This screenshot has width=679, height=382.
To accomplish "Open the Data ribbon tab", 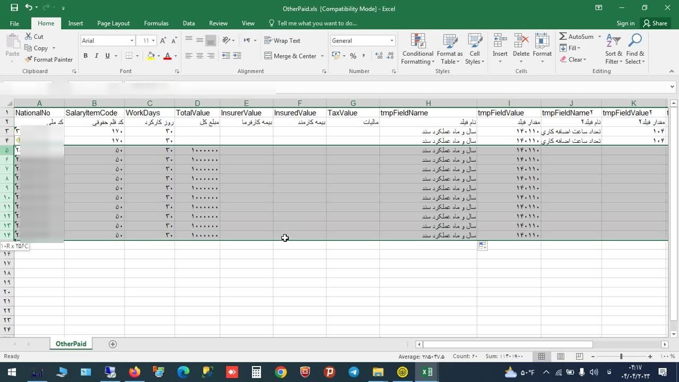I will coord(189,23).
